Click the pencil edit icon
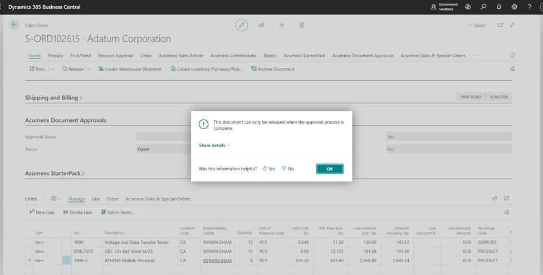Screen dimensions: 543x275 pos(242,25)
